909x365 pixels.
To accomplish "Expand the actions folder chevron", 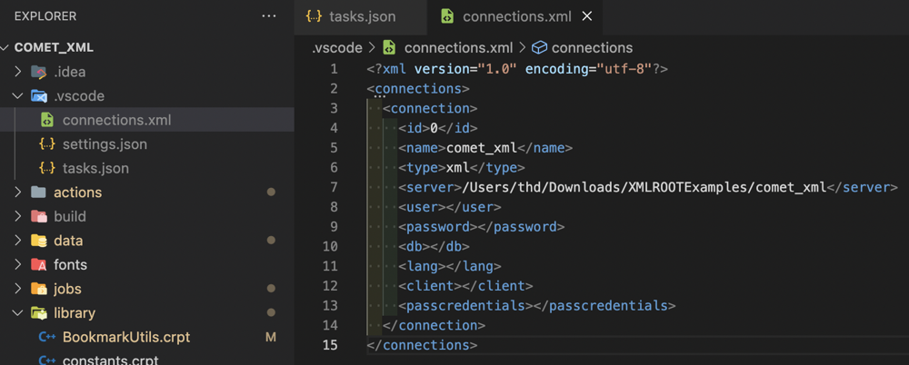I will [x=18, y=192].
